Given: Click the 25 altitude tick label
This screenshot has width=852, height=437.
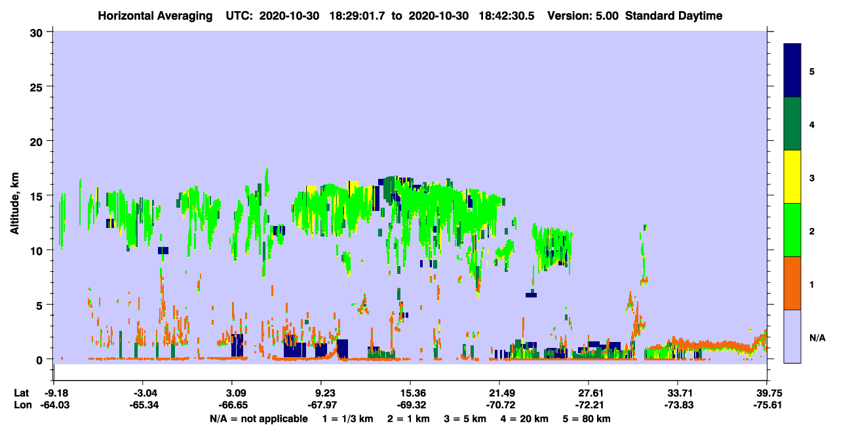Looking at the screenshot, I should [37, 86].
